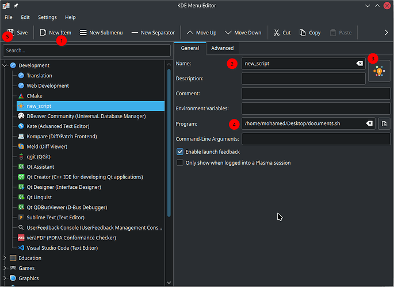Click the Environment Variables input field
The height and width of the screenshot is (287, 394).
(x=316, y=108)
